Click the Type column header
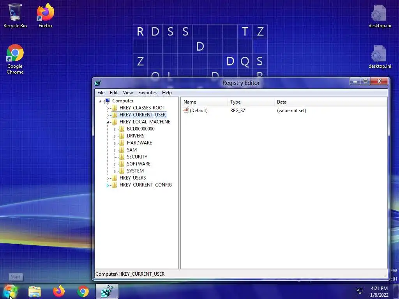Viewport: 399px width, 299px height. tap(251, 102)
